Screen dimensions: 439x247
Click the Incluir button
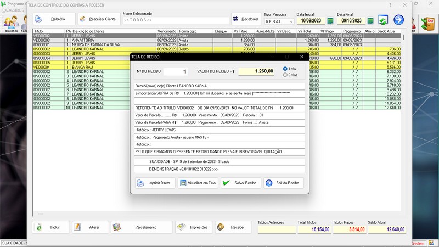[x=50, y=227]
